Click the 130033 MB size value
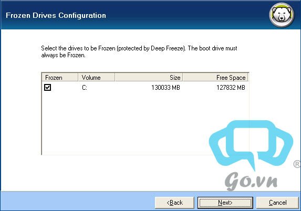The width and height of the screenshot is (301, 211). [x=165, y=88]
